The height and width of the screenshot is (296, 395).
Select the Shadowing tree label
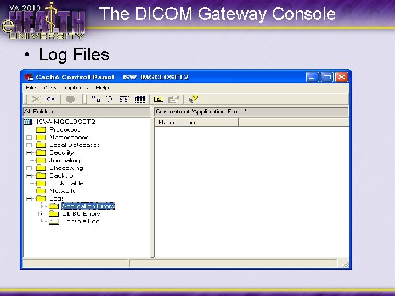coord(66,168)
